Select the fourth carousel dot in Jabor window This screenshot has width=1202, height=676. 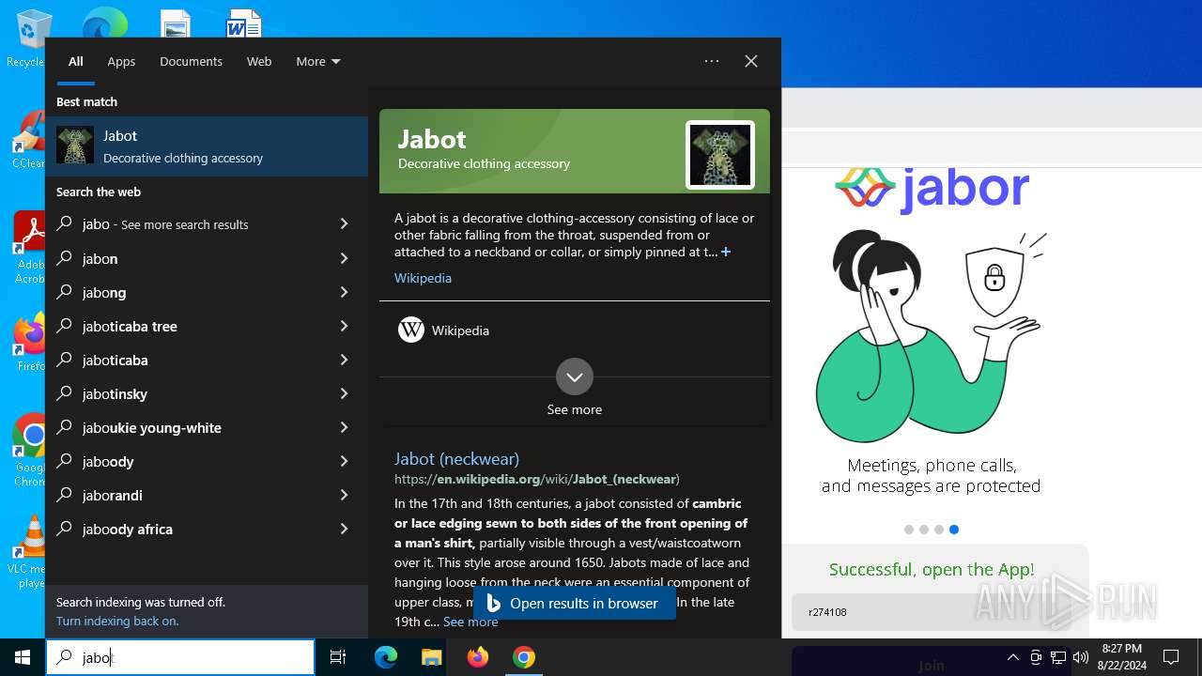pos(954,530)
